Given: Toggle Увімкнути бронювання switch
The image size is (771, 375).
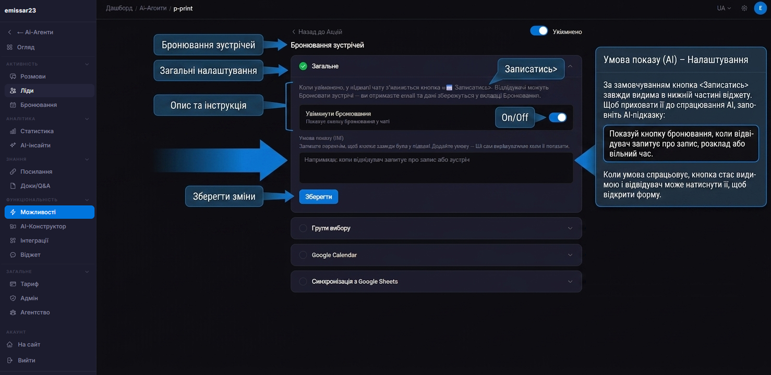Looking at the screenshot, I should pos(557,117).
